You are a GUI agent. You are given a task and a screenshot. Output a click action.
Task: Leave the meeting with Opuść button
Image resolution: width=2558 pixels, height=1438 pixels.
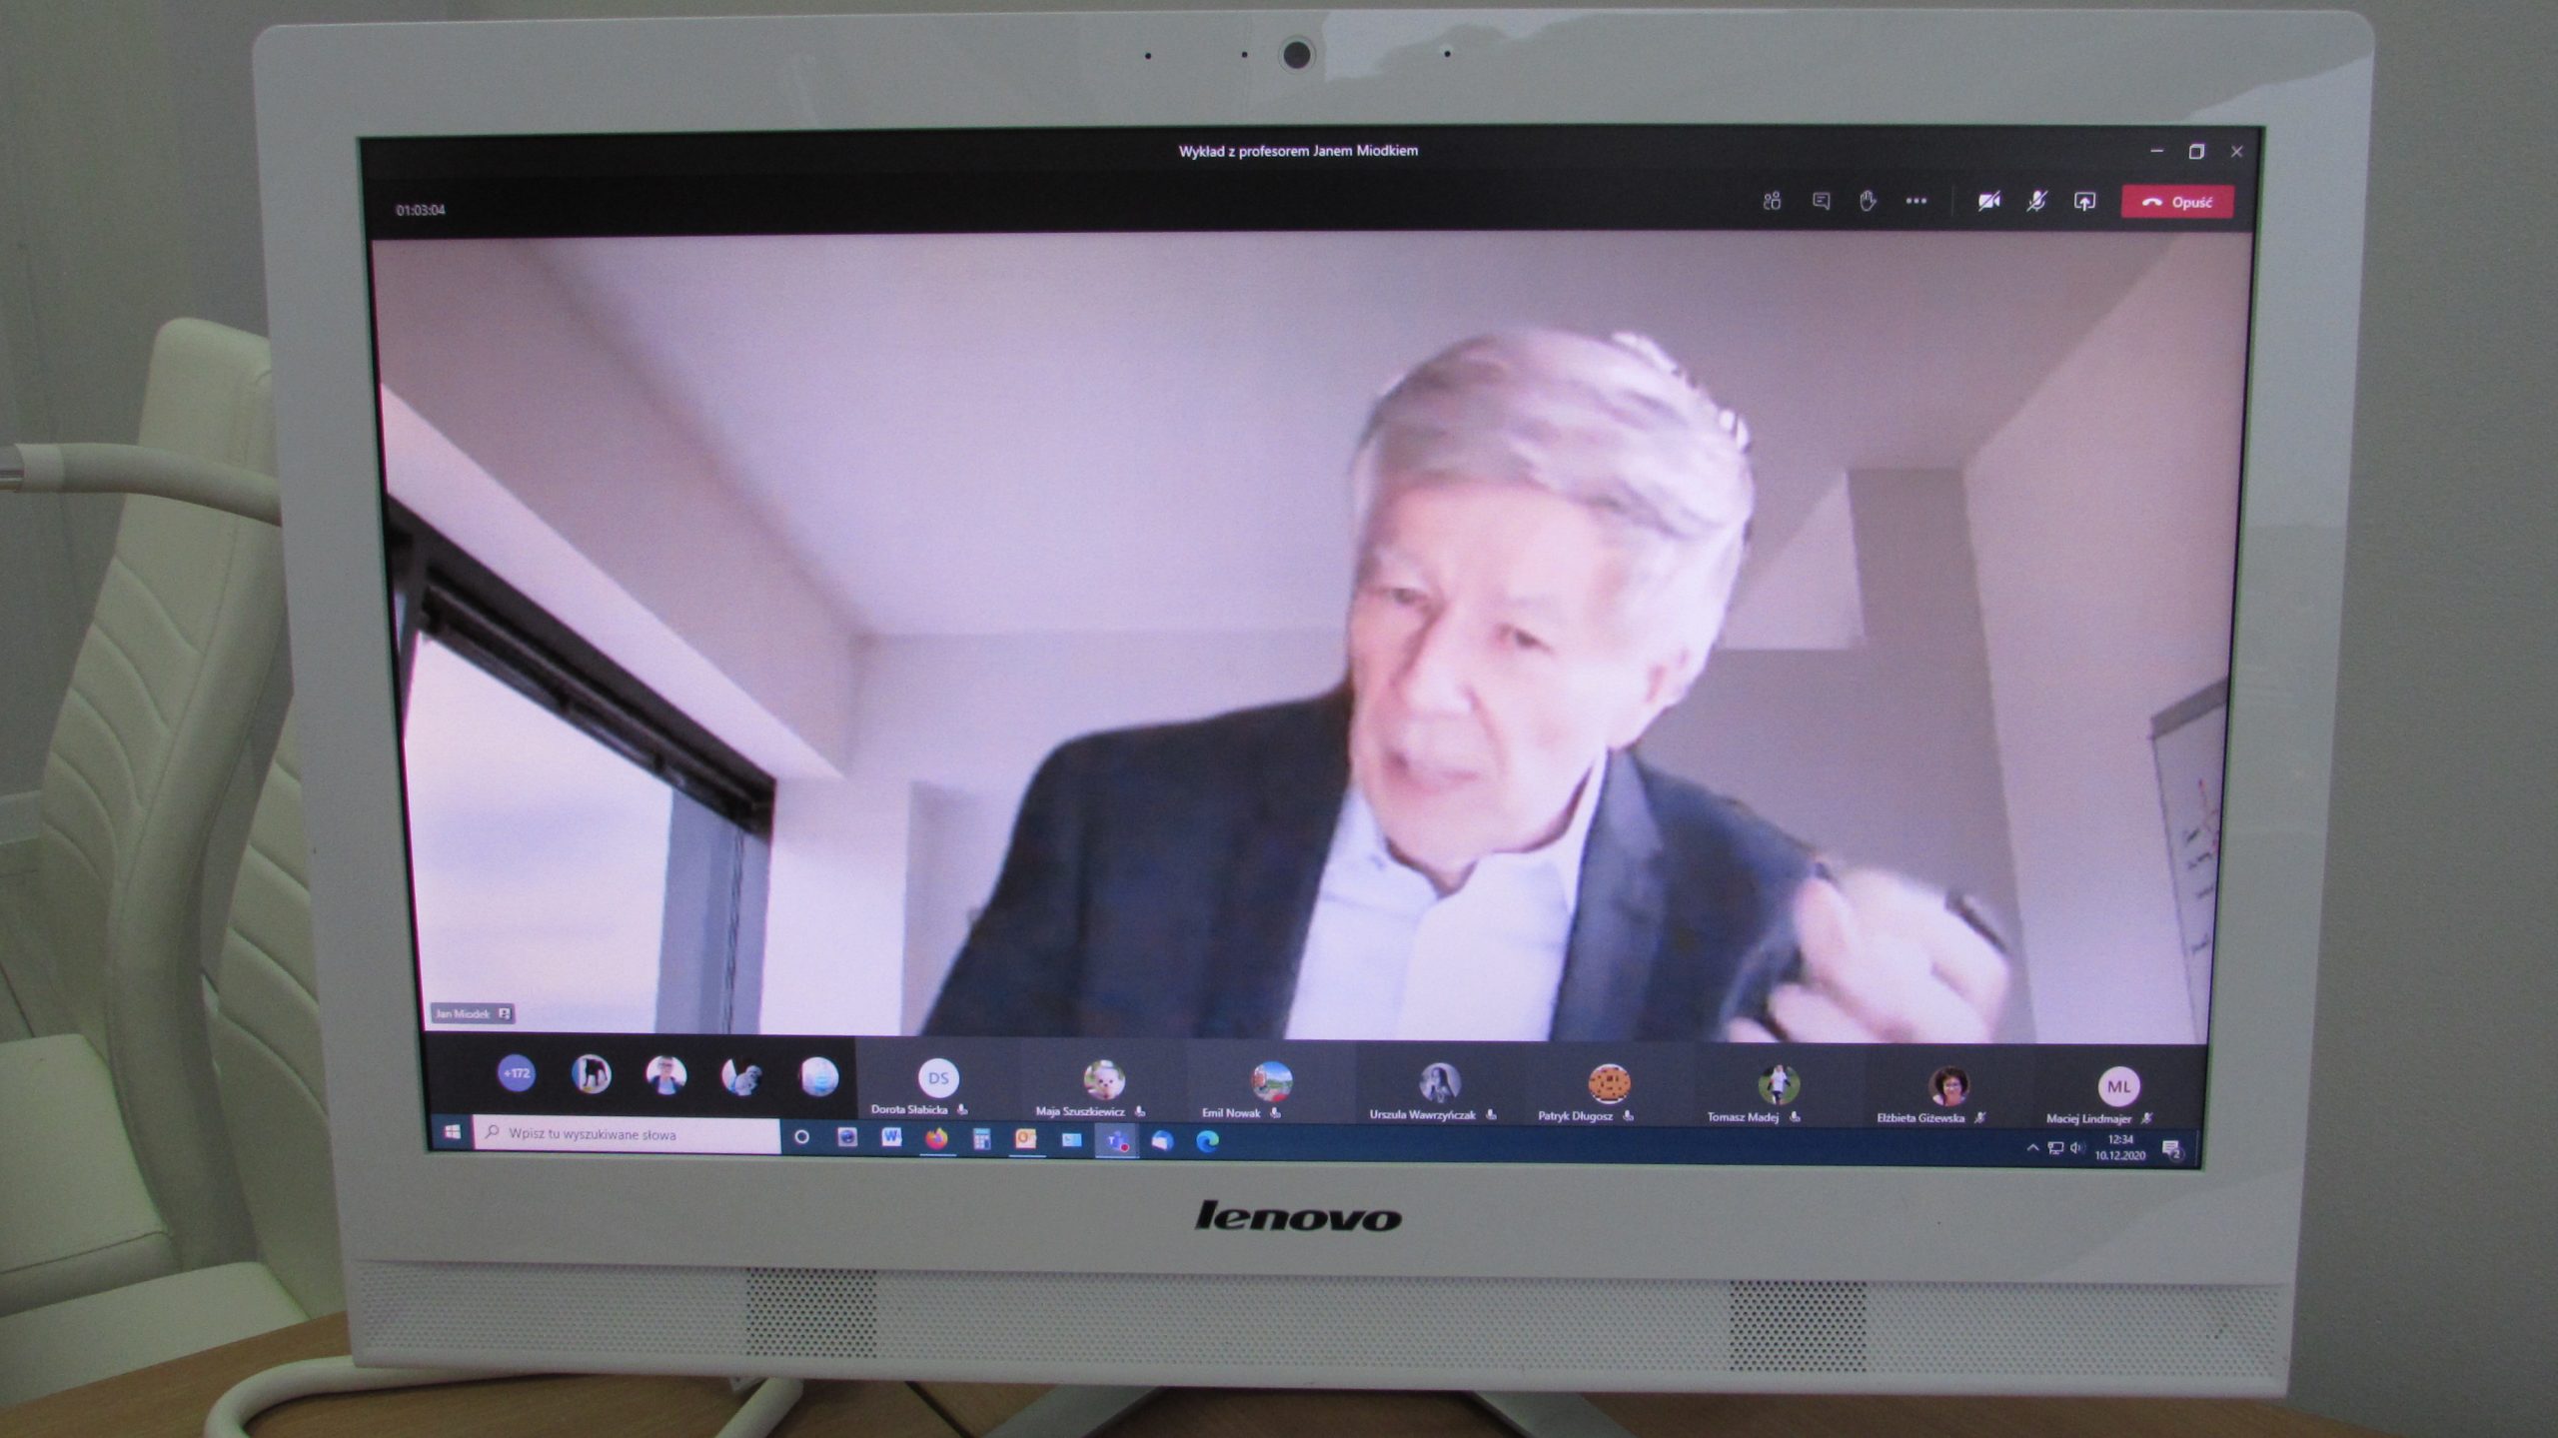(2177, 202)
